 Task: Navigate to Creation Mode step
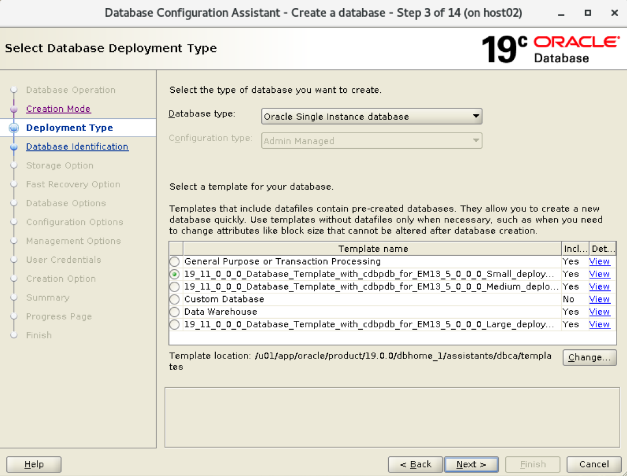click(x=58, y=109)
